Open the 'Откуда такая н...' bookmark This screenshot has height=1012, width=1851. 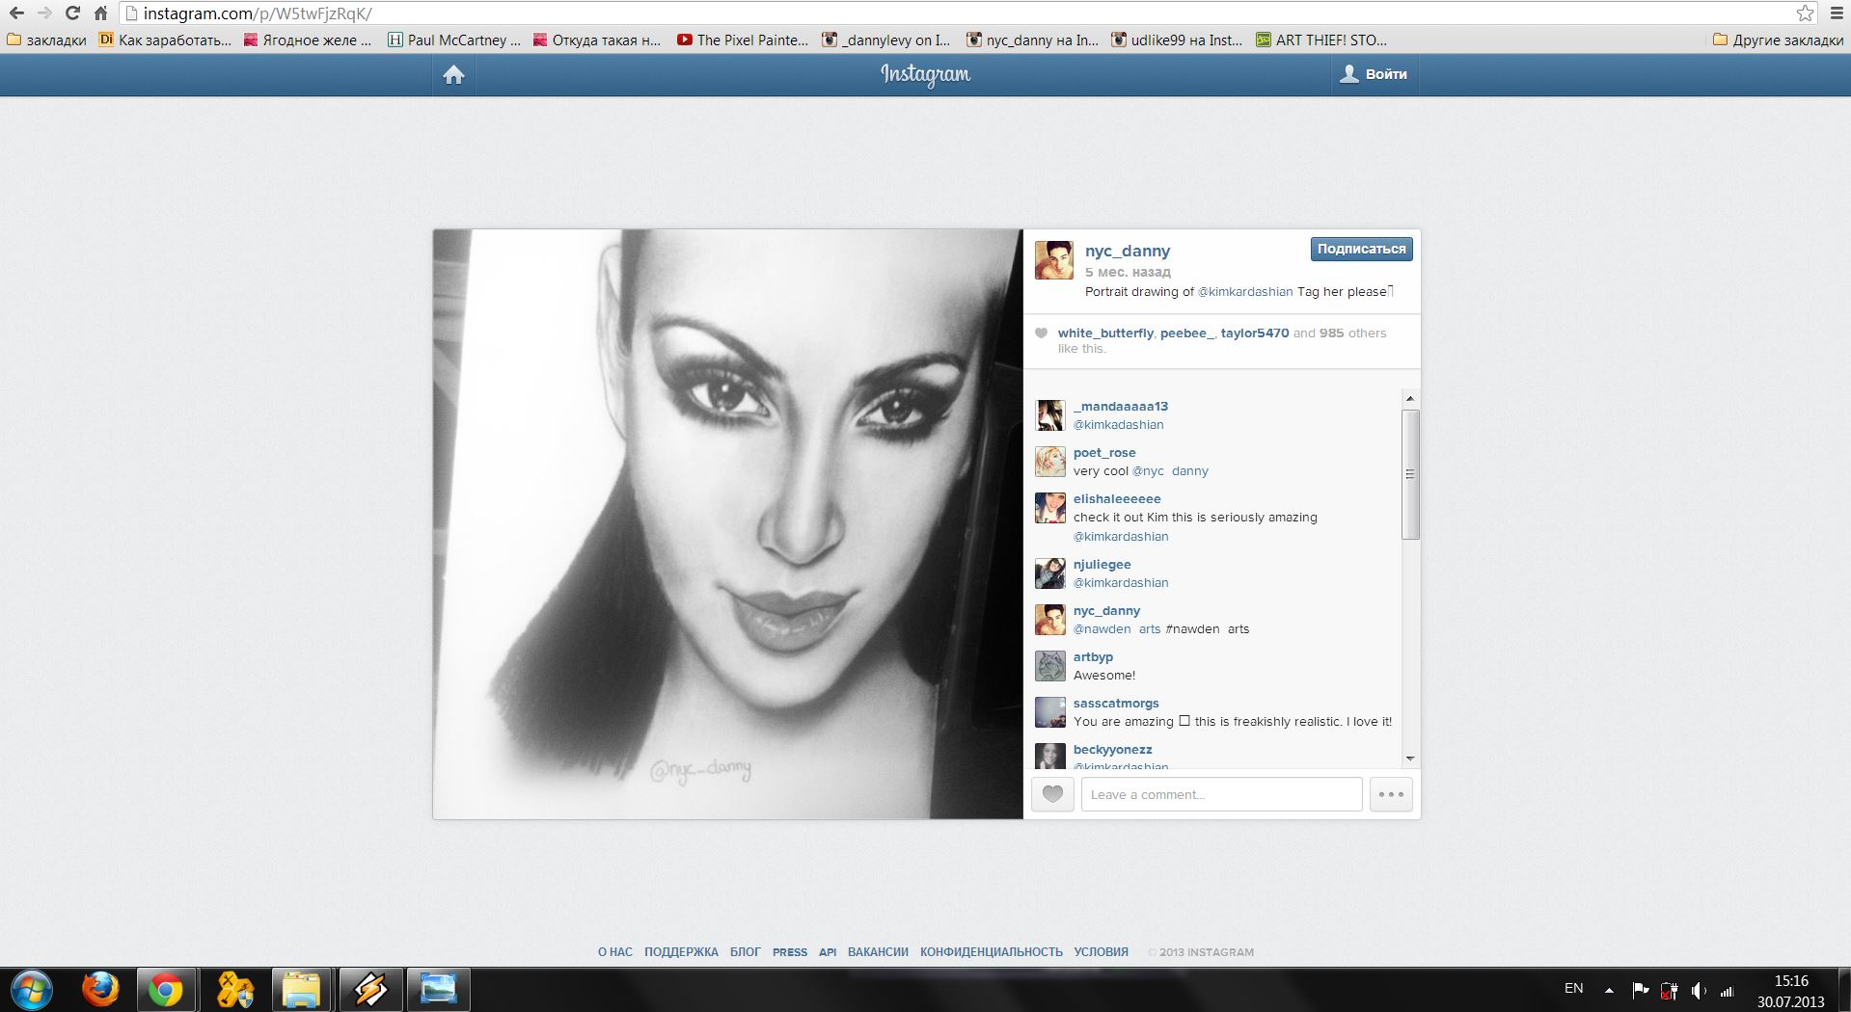pos(597,40)
